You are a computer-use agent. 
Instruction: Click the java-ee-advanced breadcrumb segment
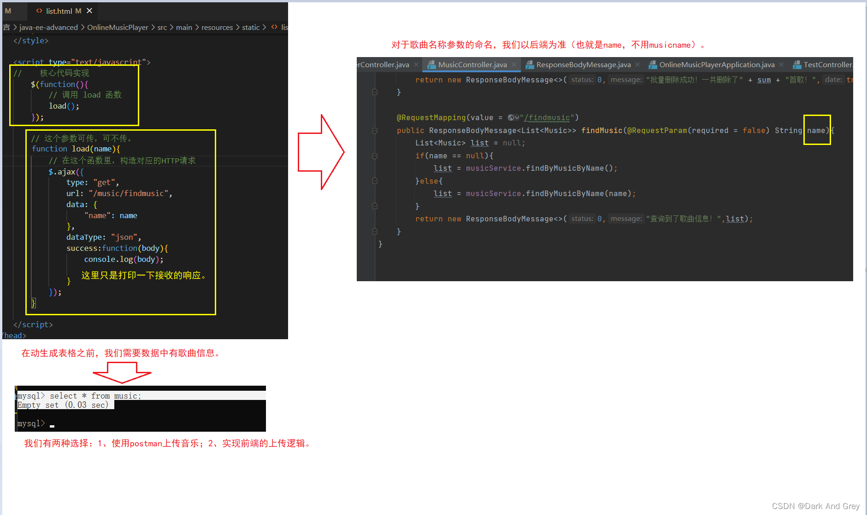(x=48, y=28)
